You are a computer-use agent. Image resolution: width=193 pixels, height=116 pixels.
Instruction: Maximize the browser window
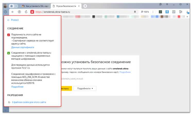[x=180, y=4]
